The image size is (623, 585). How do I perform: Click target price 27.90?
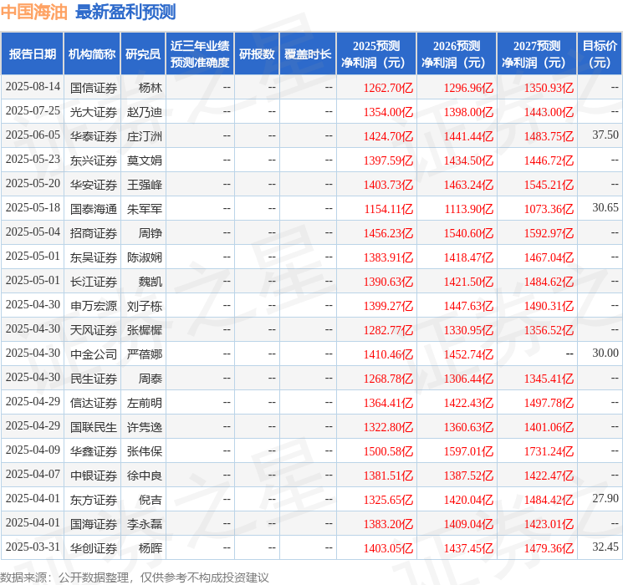605,498
